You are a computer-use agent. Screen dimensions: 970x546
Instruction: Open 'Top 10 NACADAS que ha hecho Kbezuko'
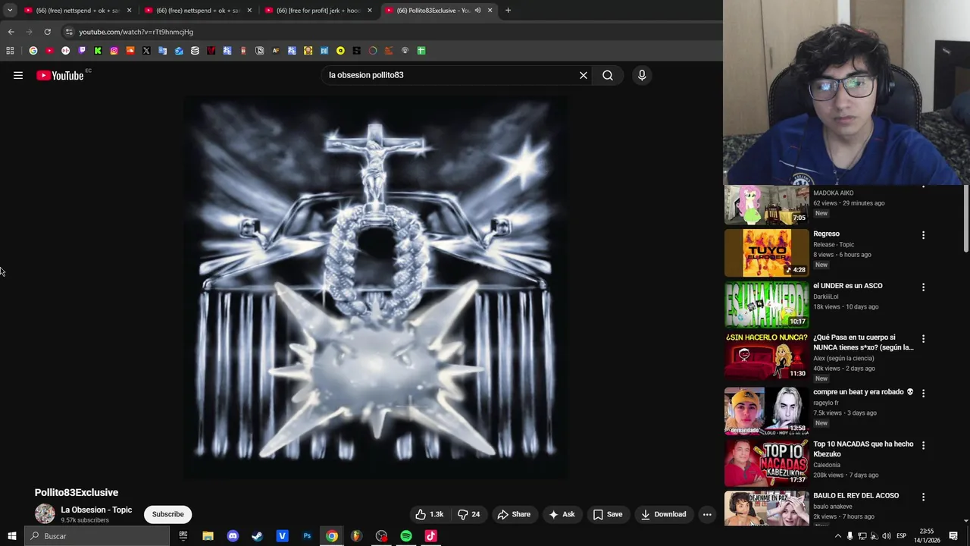click(863, 449)
